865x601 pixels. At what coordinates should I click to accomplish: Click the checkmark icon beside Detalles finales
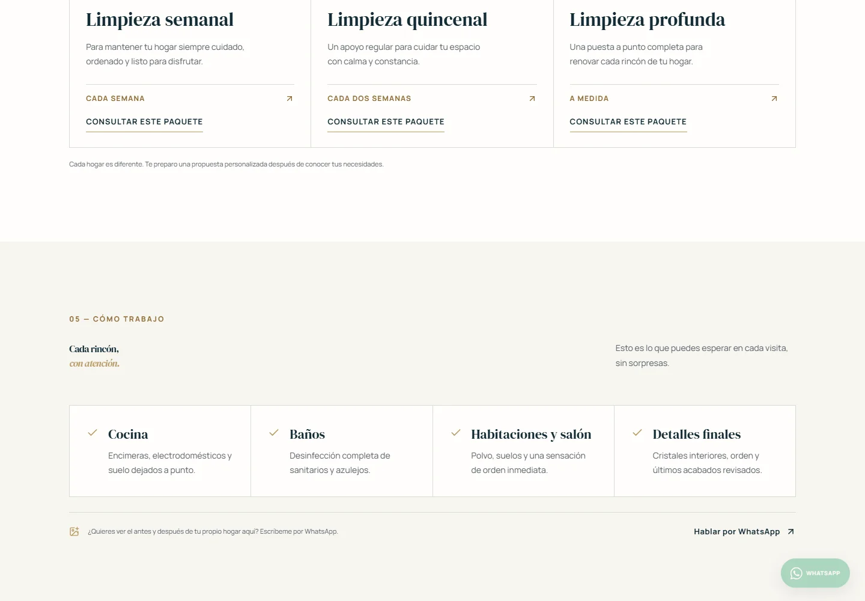pos(637,433)
